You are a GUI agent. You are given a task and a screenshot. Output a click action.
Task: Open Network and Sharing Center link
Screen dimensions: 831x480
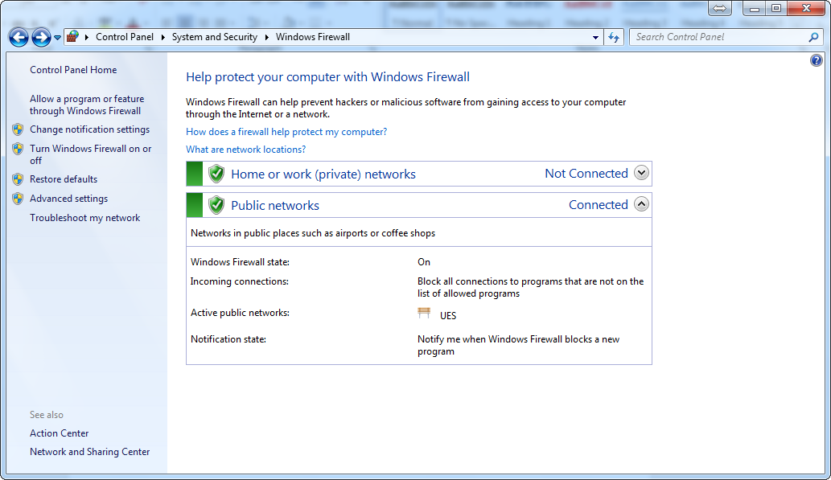89,452
